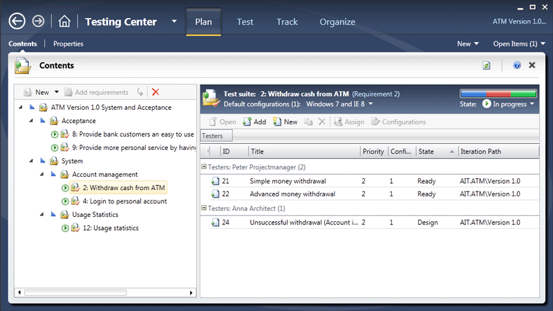Sort by State column header
This screenshot has width=553, height=311.
coord(437,151)
